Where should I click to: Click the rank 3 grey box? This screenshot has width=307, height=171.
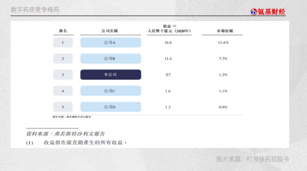[63, 74]
